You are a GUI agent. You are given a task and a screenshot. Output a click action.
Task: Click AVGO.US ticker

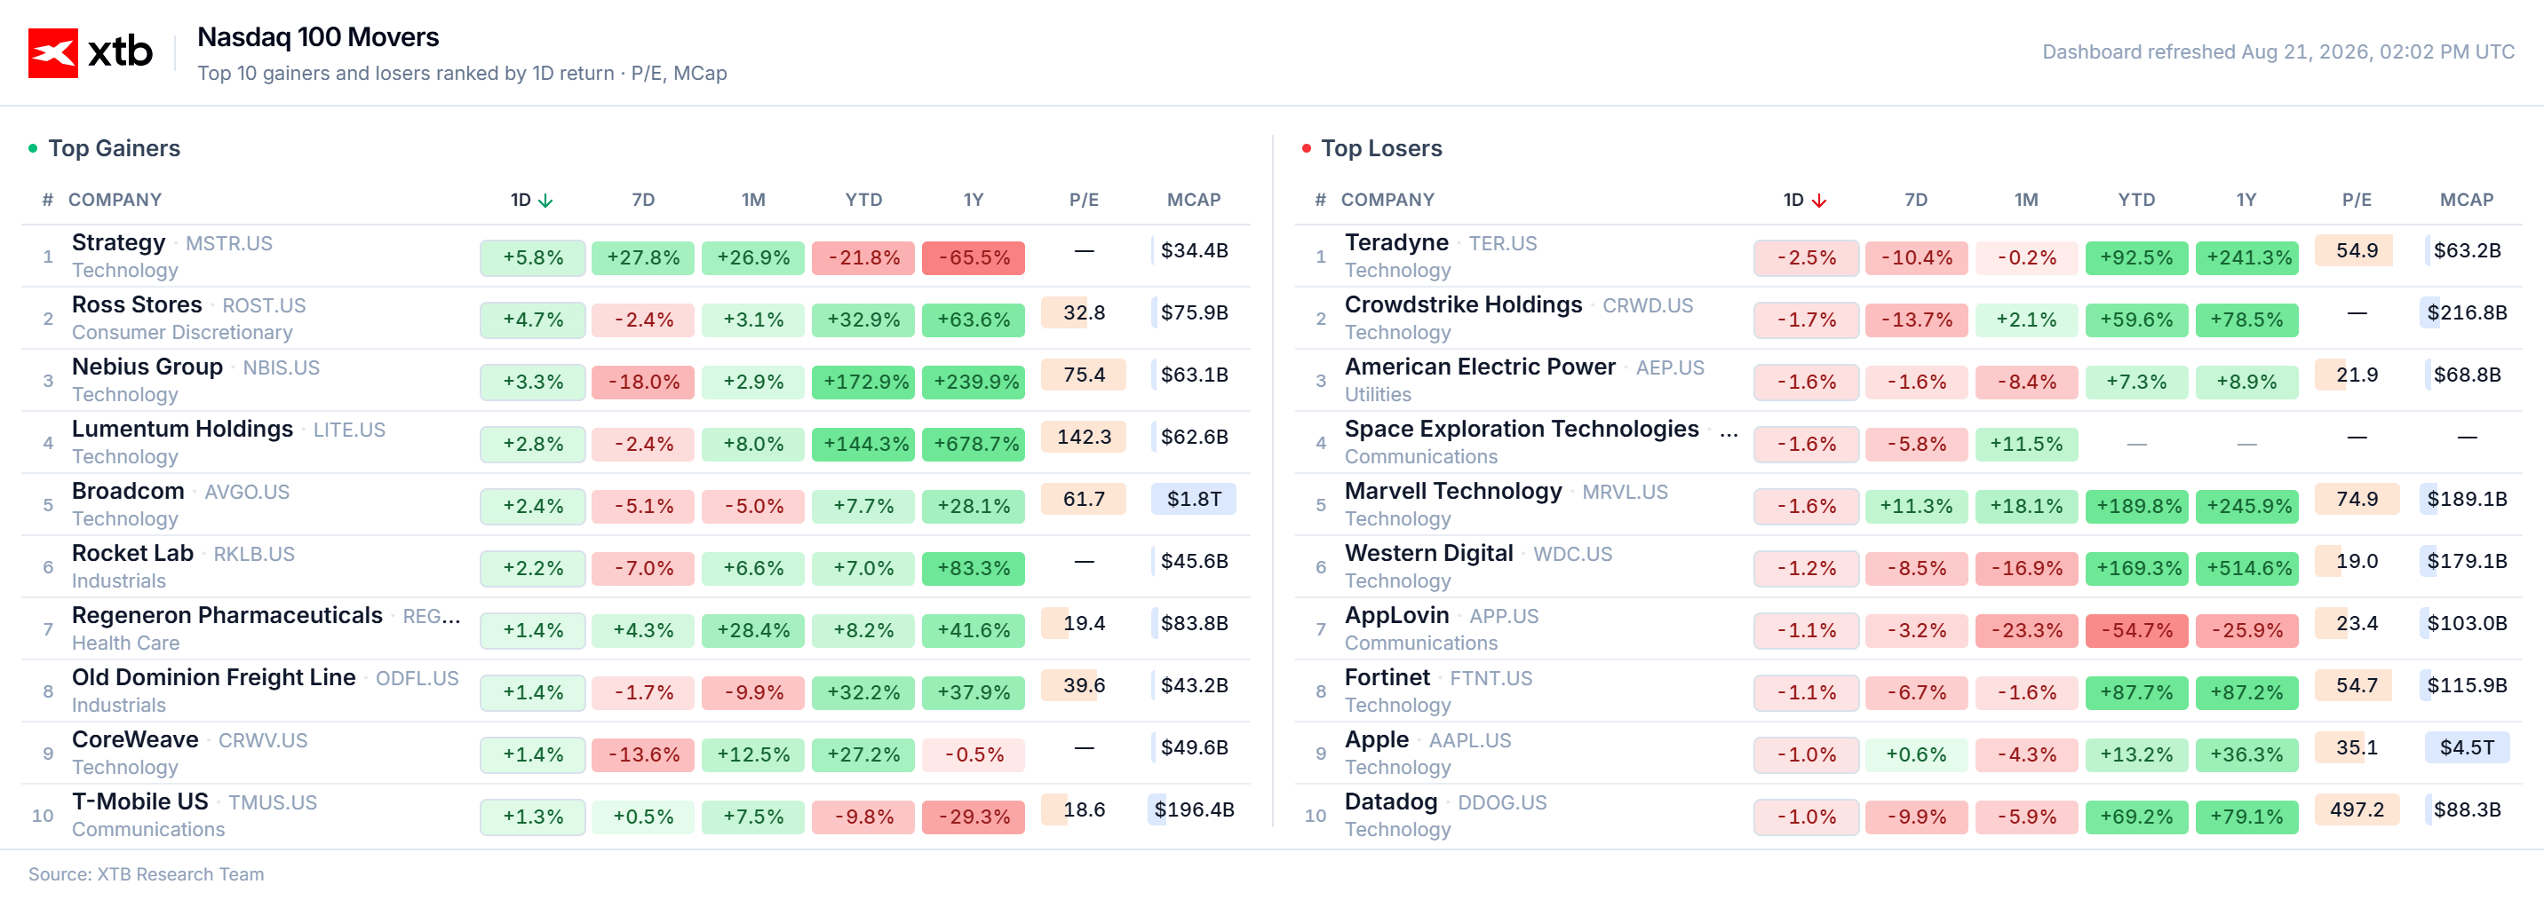pos(247,493)
